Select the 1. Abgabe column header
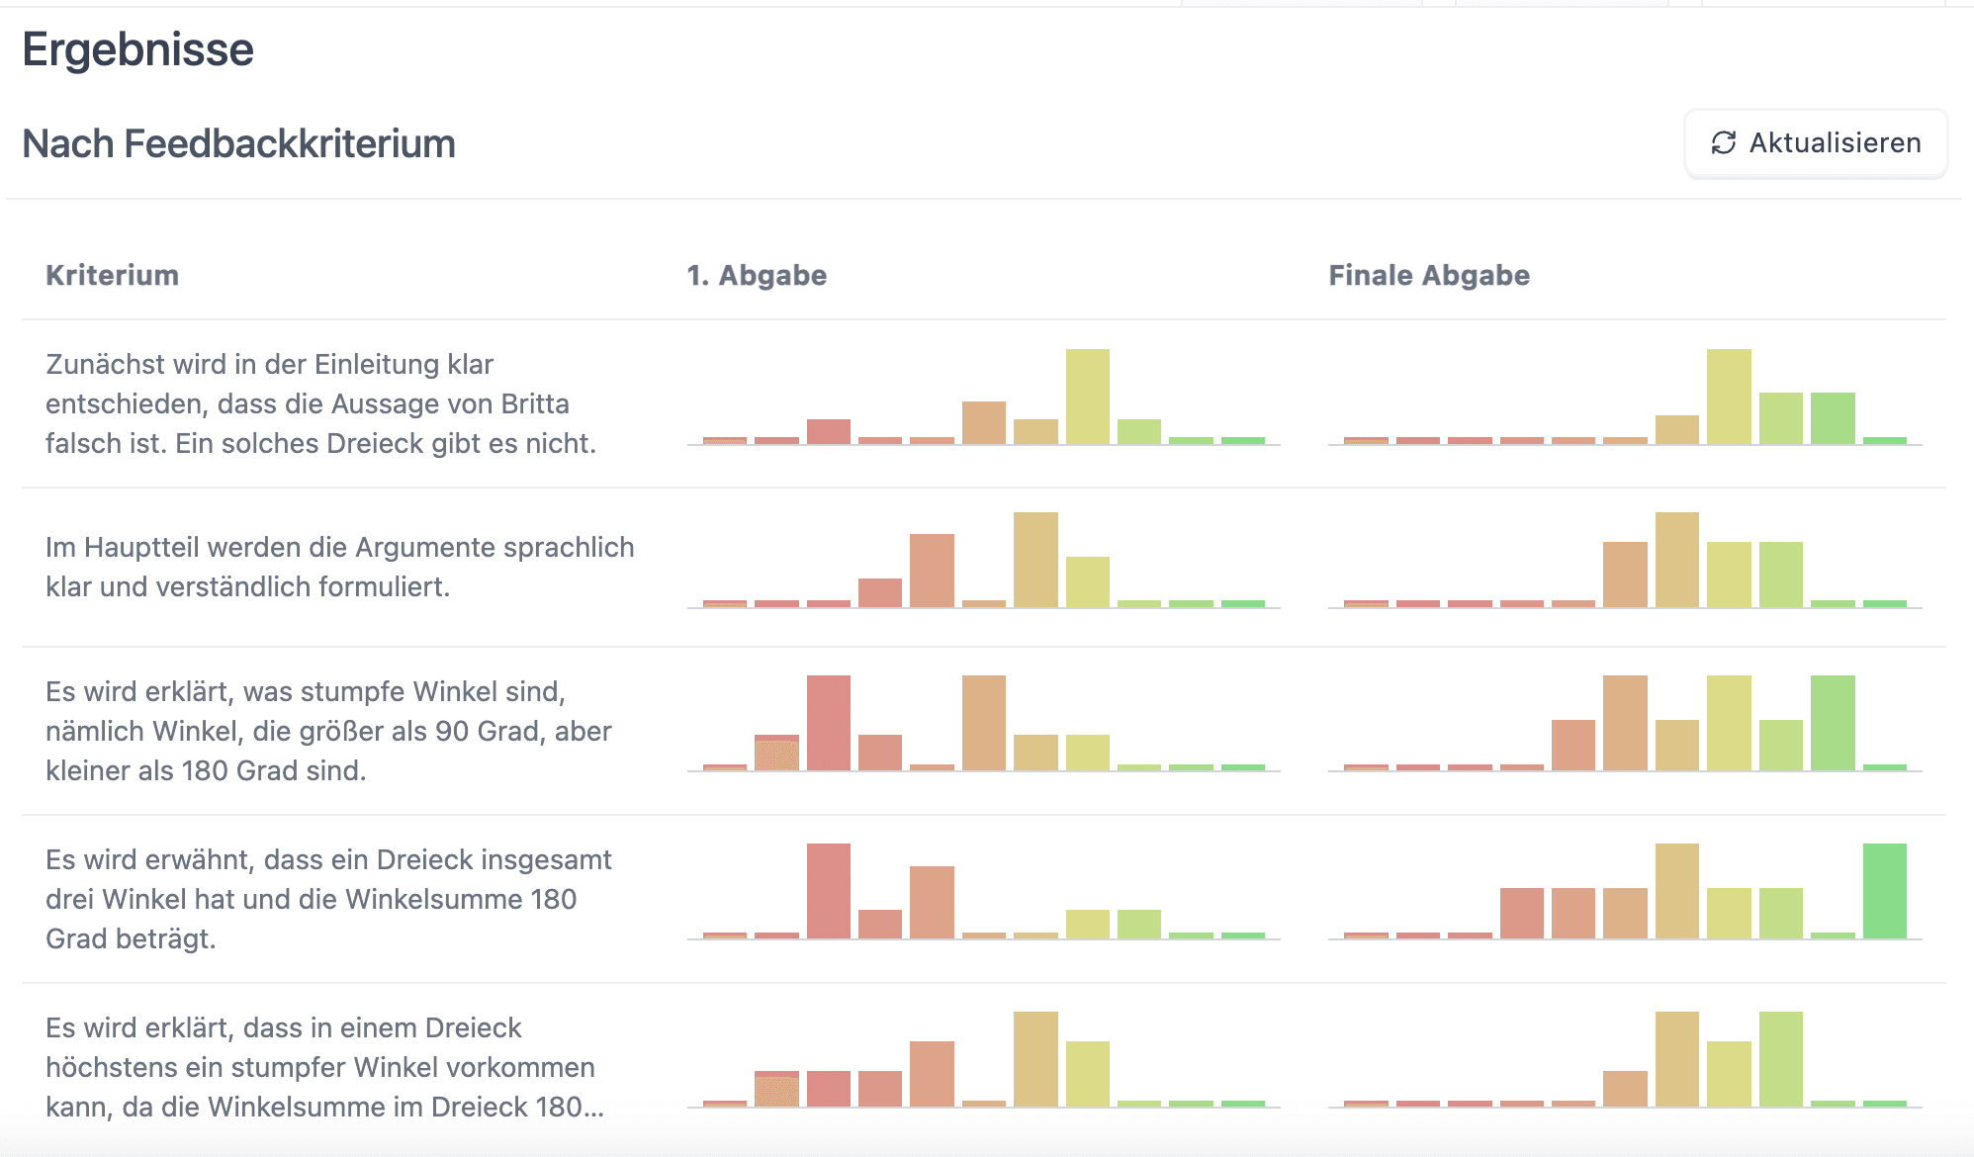The image size is (1974, 1157). (x=757, y=275)
